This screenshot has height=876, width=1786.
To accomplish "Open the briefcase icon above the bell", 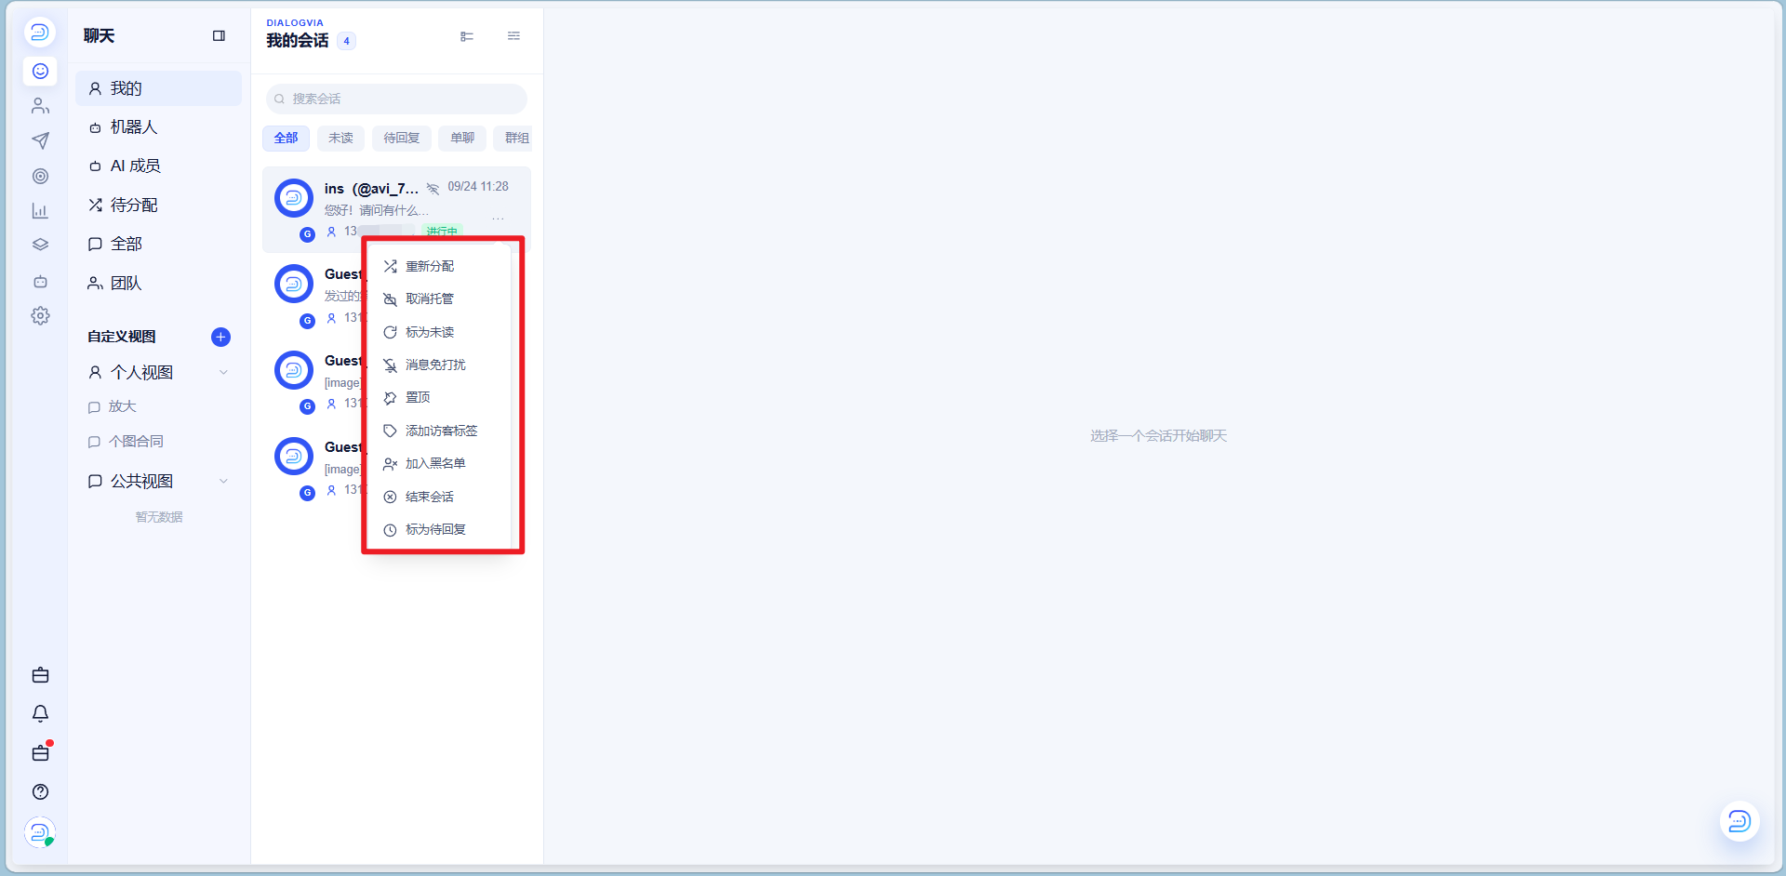I will (x=40, y=675).
